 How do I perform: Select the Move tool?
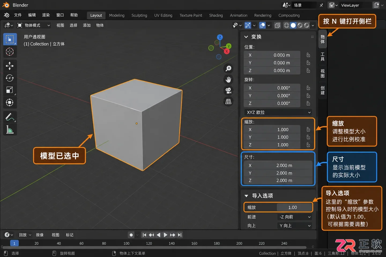(x=10, y=66)
